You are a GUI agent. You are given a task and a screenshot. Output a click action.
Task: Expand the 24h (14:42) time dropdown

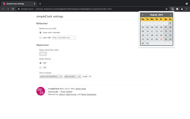point(72,76)
